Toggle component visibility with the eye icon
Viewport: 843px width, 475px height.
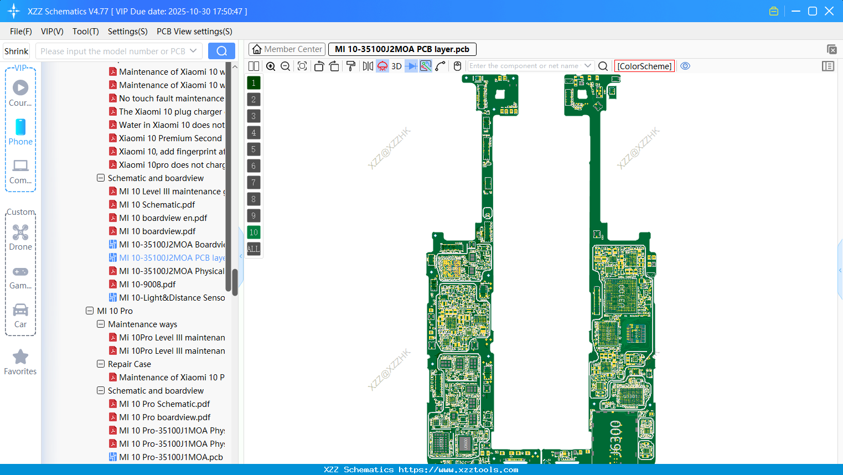click(685, 66)
